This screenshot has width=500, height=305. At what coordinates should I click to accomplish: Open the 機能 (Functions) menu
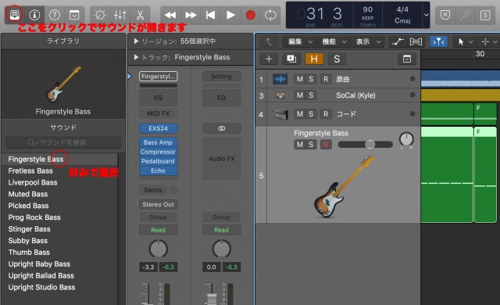[334, 41]
